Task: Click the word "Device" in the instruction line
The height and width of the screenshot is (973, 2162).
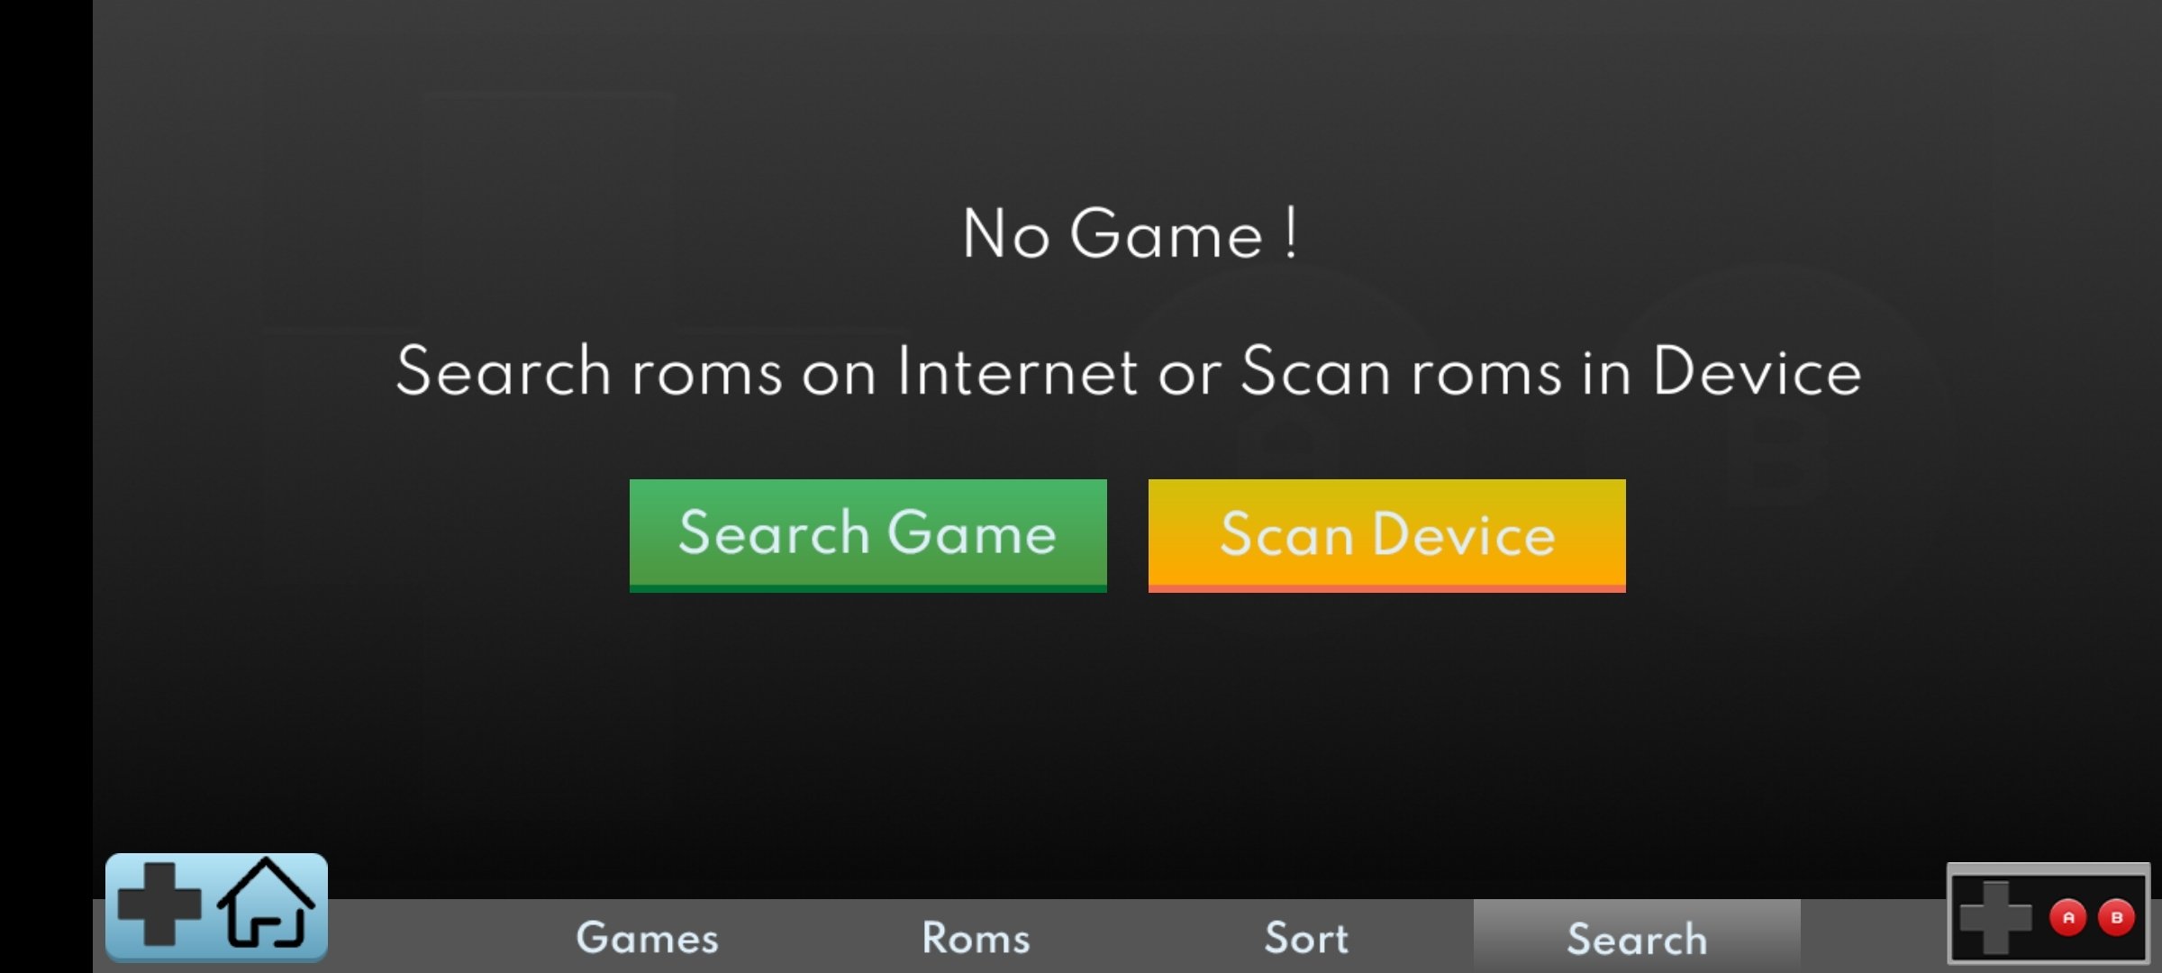Action: [1757, 371]
